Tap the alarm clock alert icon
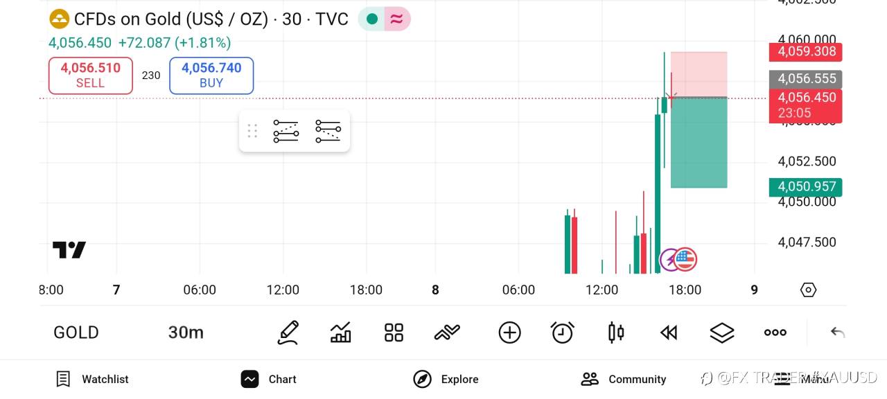Screen dimensions: 887x399 coord(562,332)
